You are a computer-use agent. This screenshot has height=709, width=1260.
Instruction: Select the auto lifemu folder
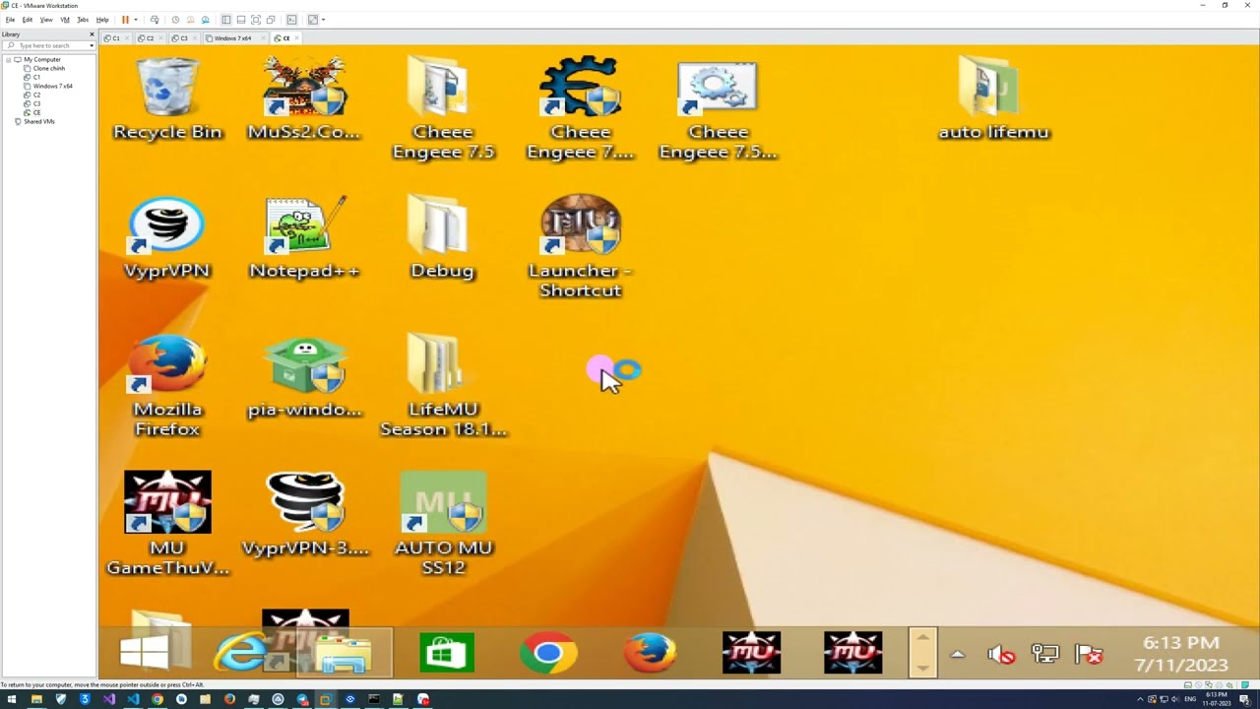tap(993, 98)
